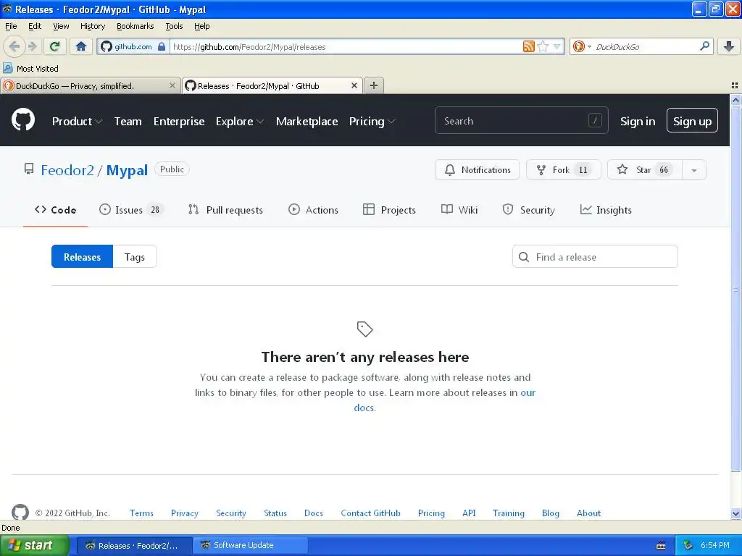Screen dimensions: 742x556
Task: Reload the page with the refresh icon
Action: 55,46
